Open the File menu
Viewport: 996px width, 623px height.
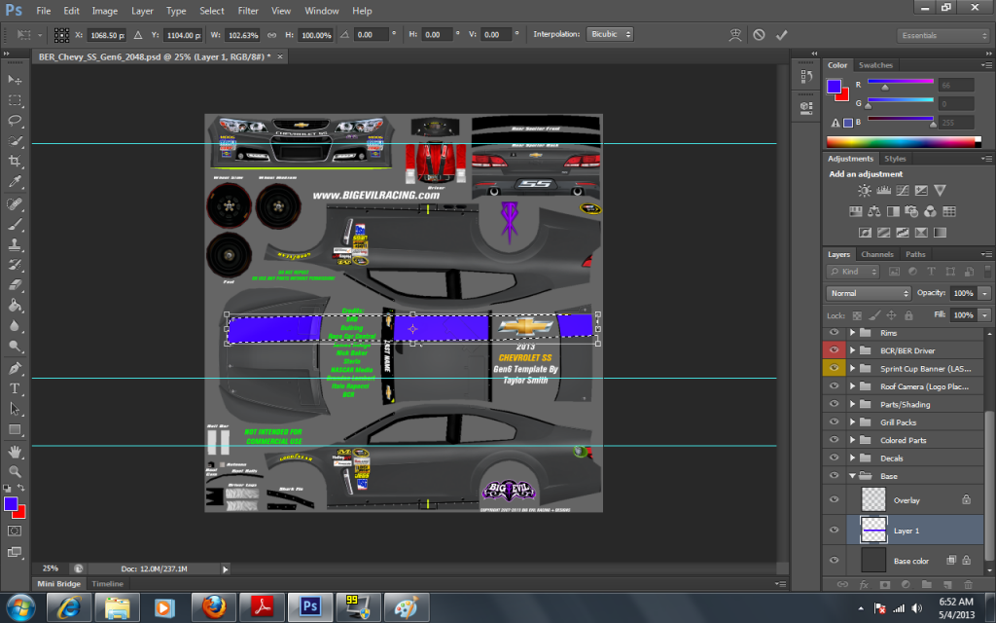point(43,11)
